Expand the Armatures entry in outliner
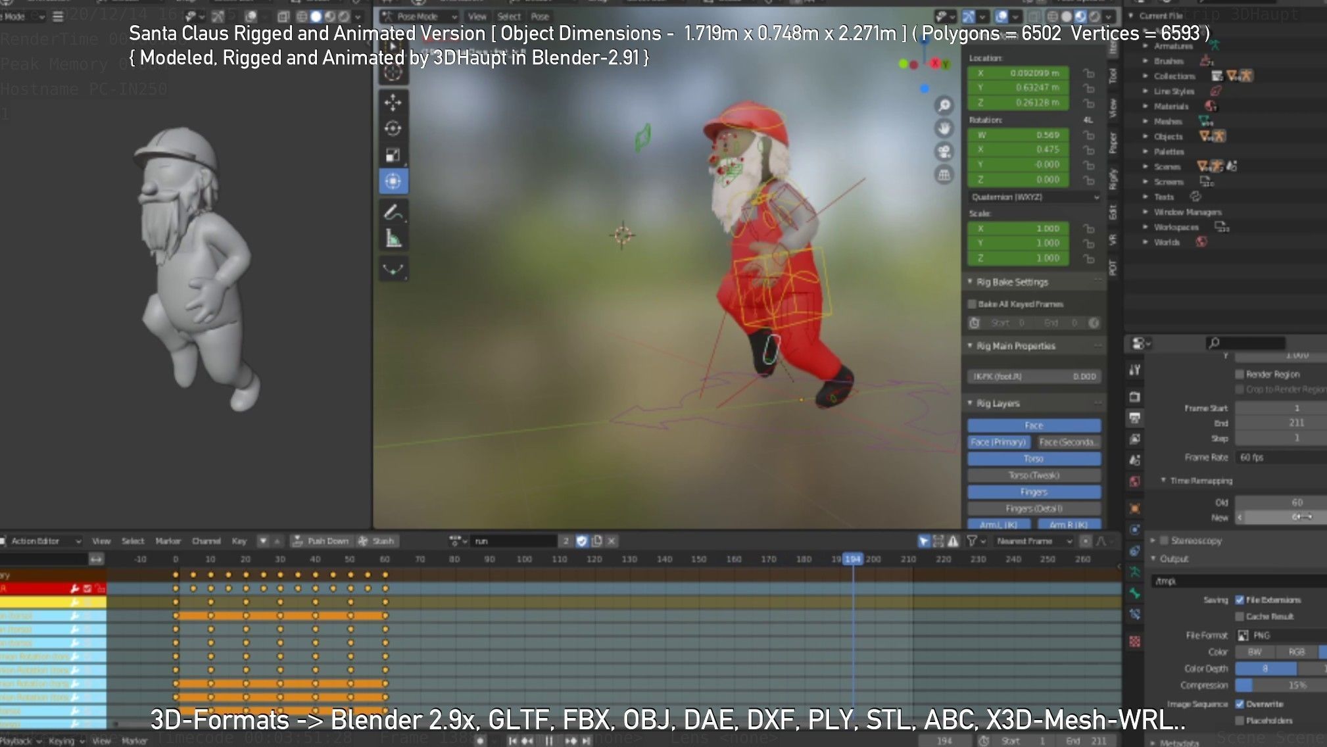Viewport: 1327px width, 747px height. point(1146,46)
